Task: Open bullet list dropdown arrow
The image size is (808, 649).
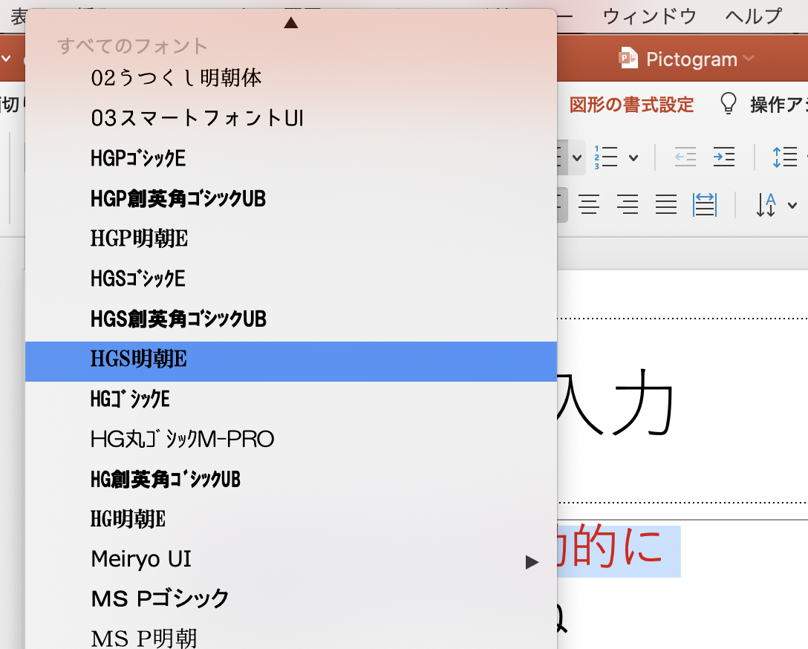Action: 577,157
